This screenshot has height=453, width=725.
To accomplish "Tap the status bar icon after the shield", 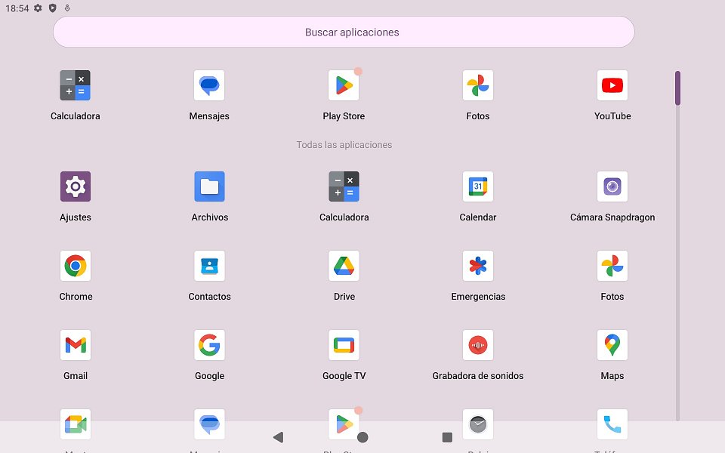I will pos(67,8).
